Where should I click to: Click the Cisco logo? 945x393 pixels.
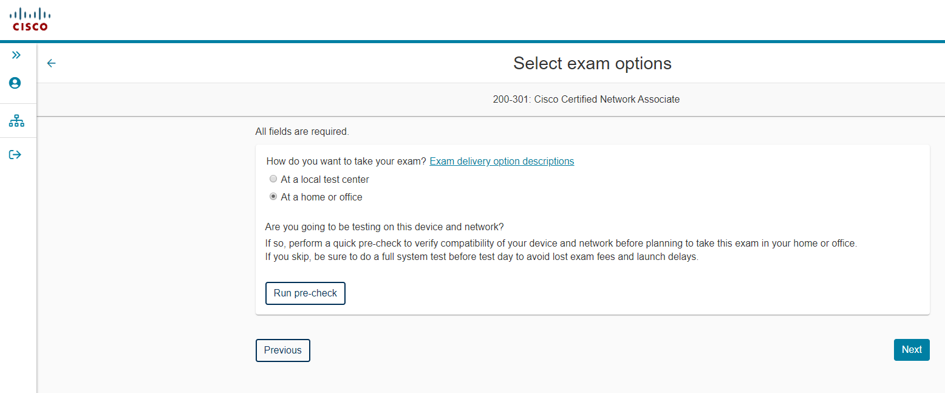tap(30, 19)
